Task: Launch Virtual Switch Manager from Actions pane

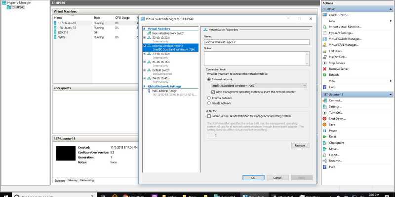Action: (345, 39)
